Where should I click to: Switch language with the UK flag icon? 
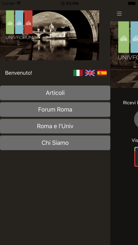pyautogui.click(x=90, y=73)
